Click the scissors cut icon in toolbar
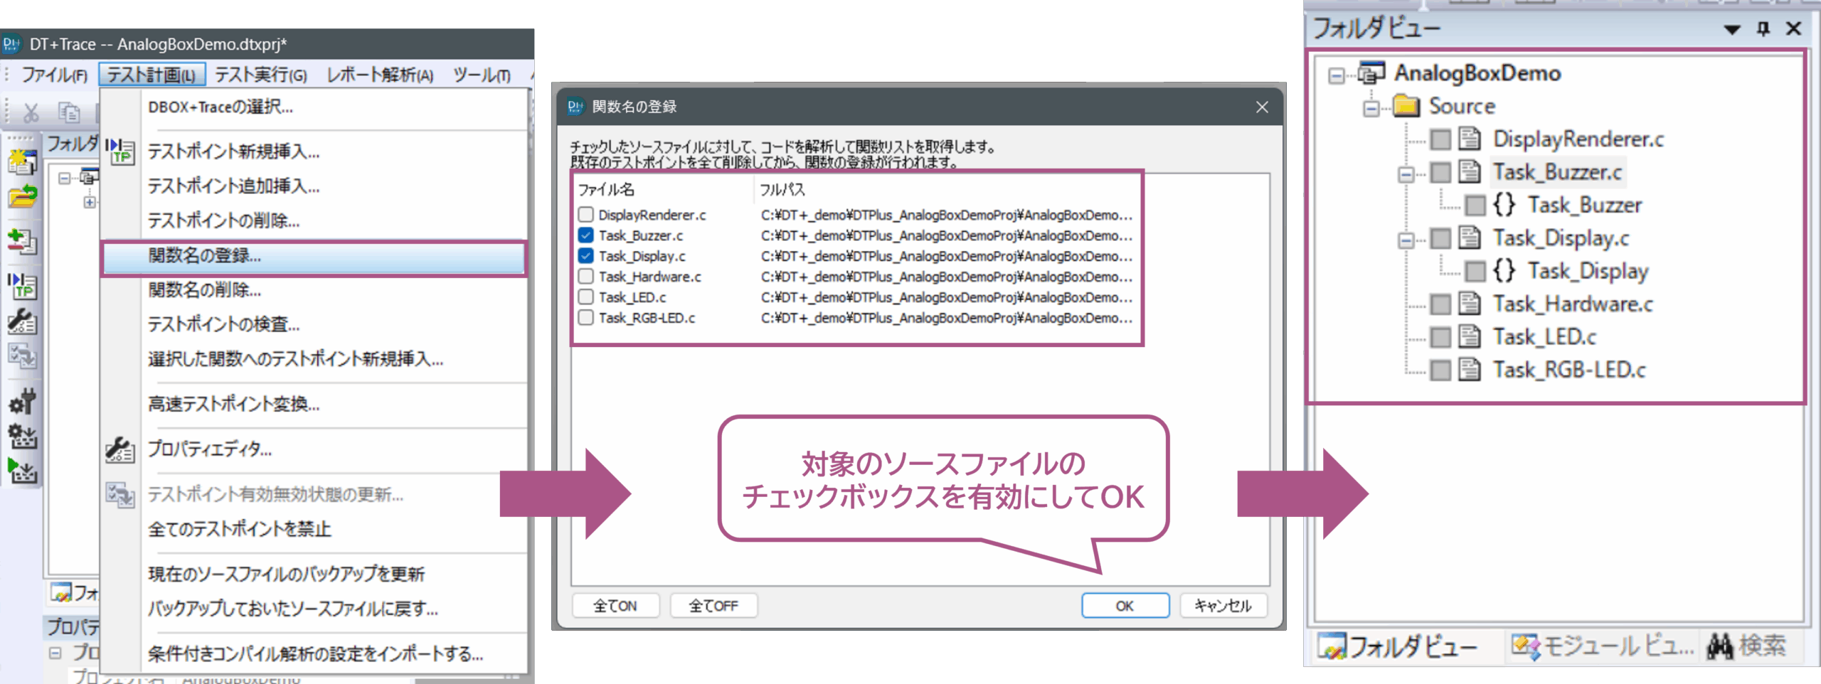 click(x=31, y=112)
